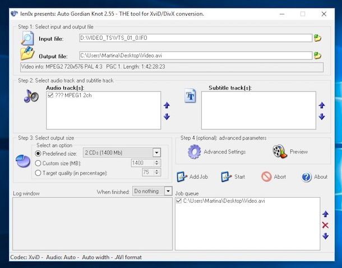
Task: Open the When finished Do nothing dropdown
Action: (x=168, y=191)
